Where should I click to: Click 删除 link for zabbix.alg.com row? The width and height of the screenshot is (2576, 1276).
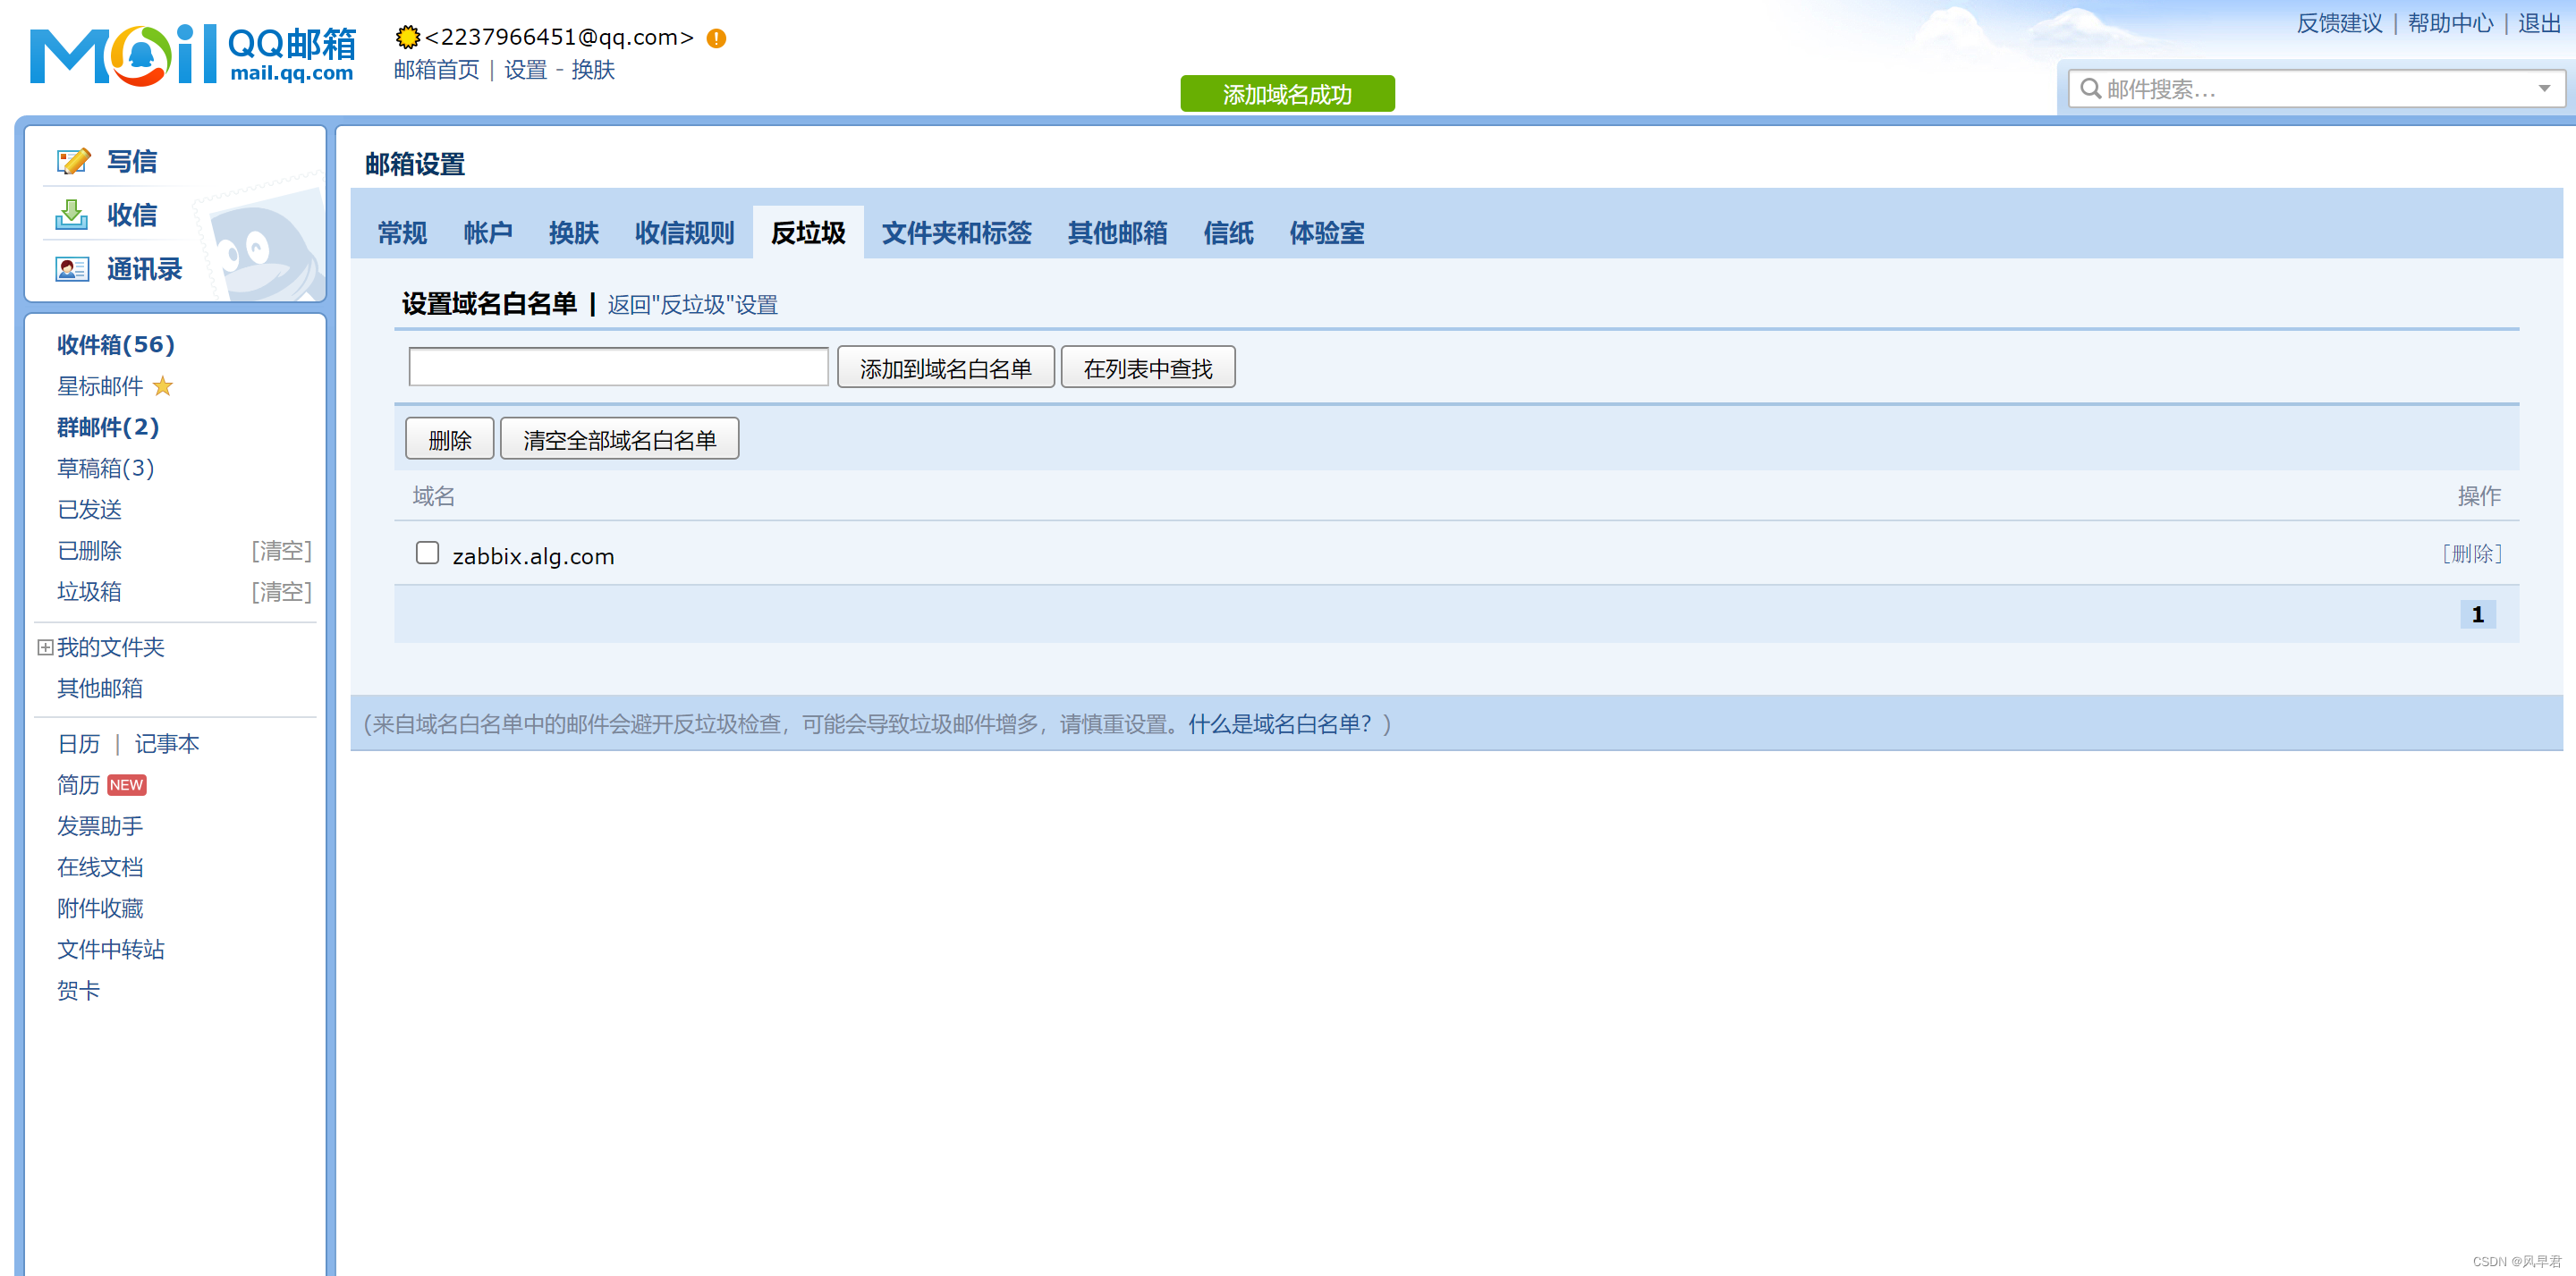click(x=2471, y=553)
